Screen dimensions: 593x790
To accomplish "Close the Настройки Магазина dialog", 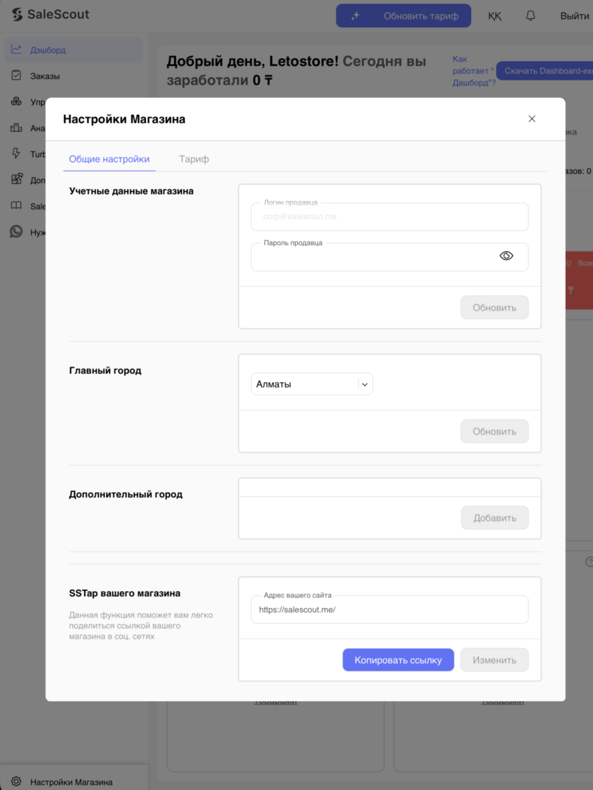I will [x=532, y=119].
